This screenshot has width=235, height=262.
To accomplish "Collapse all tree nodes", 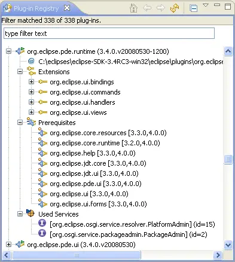I will 193,8.
